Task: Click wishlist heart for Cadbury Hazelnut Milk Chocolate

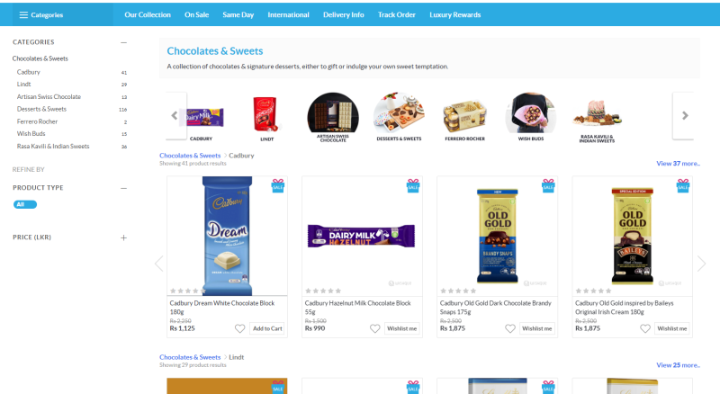Action: point(374,328)
